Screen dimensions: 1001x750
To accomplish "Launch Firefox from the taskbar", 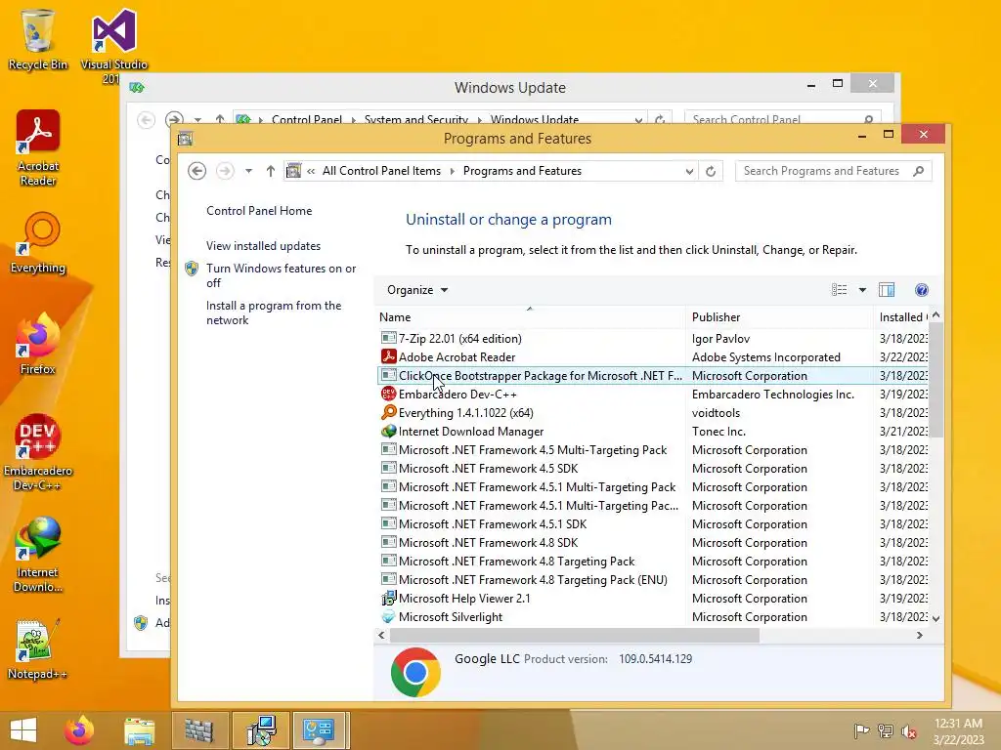I will click(x=79, y=730).
